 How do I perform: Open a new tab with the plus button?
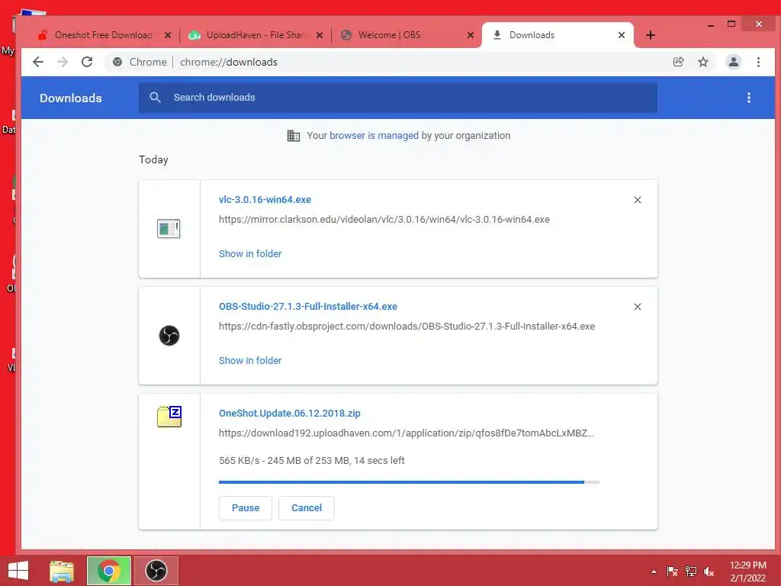click(x=650, y=35)
